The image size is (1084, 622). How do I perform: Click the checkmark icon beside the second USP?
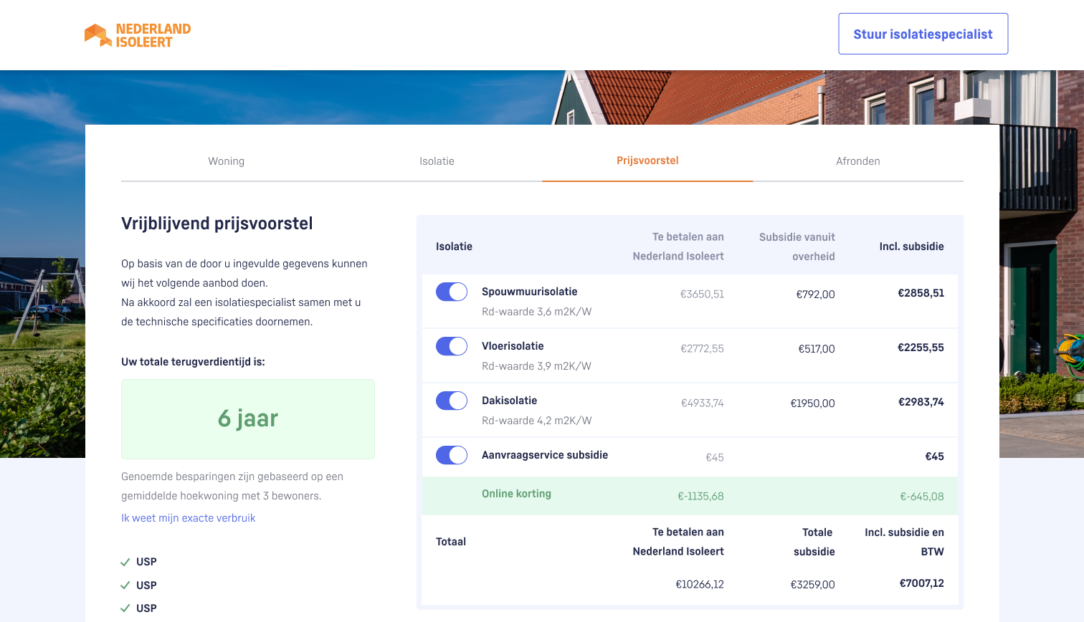[x=125, y=585]
